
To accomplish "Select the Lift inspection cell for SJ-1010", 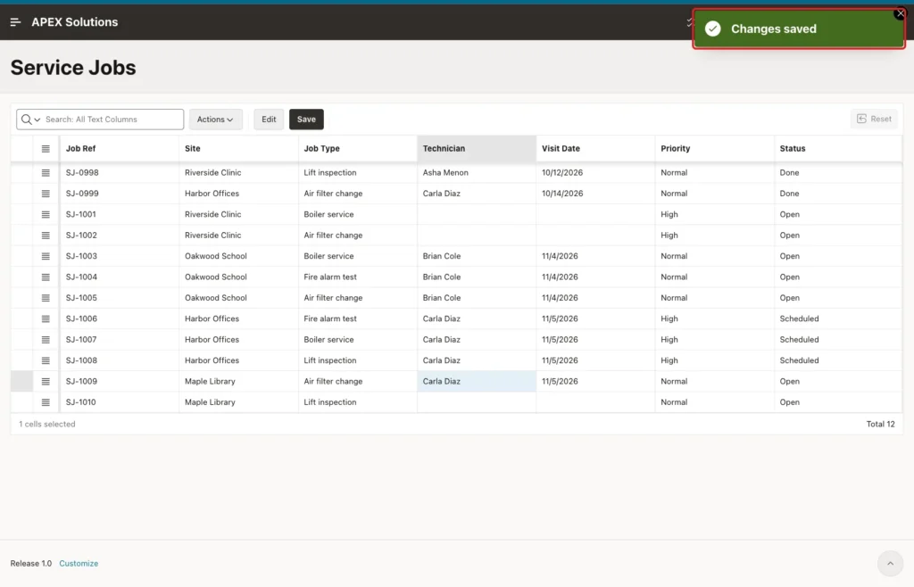I will pos(357,402).
